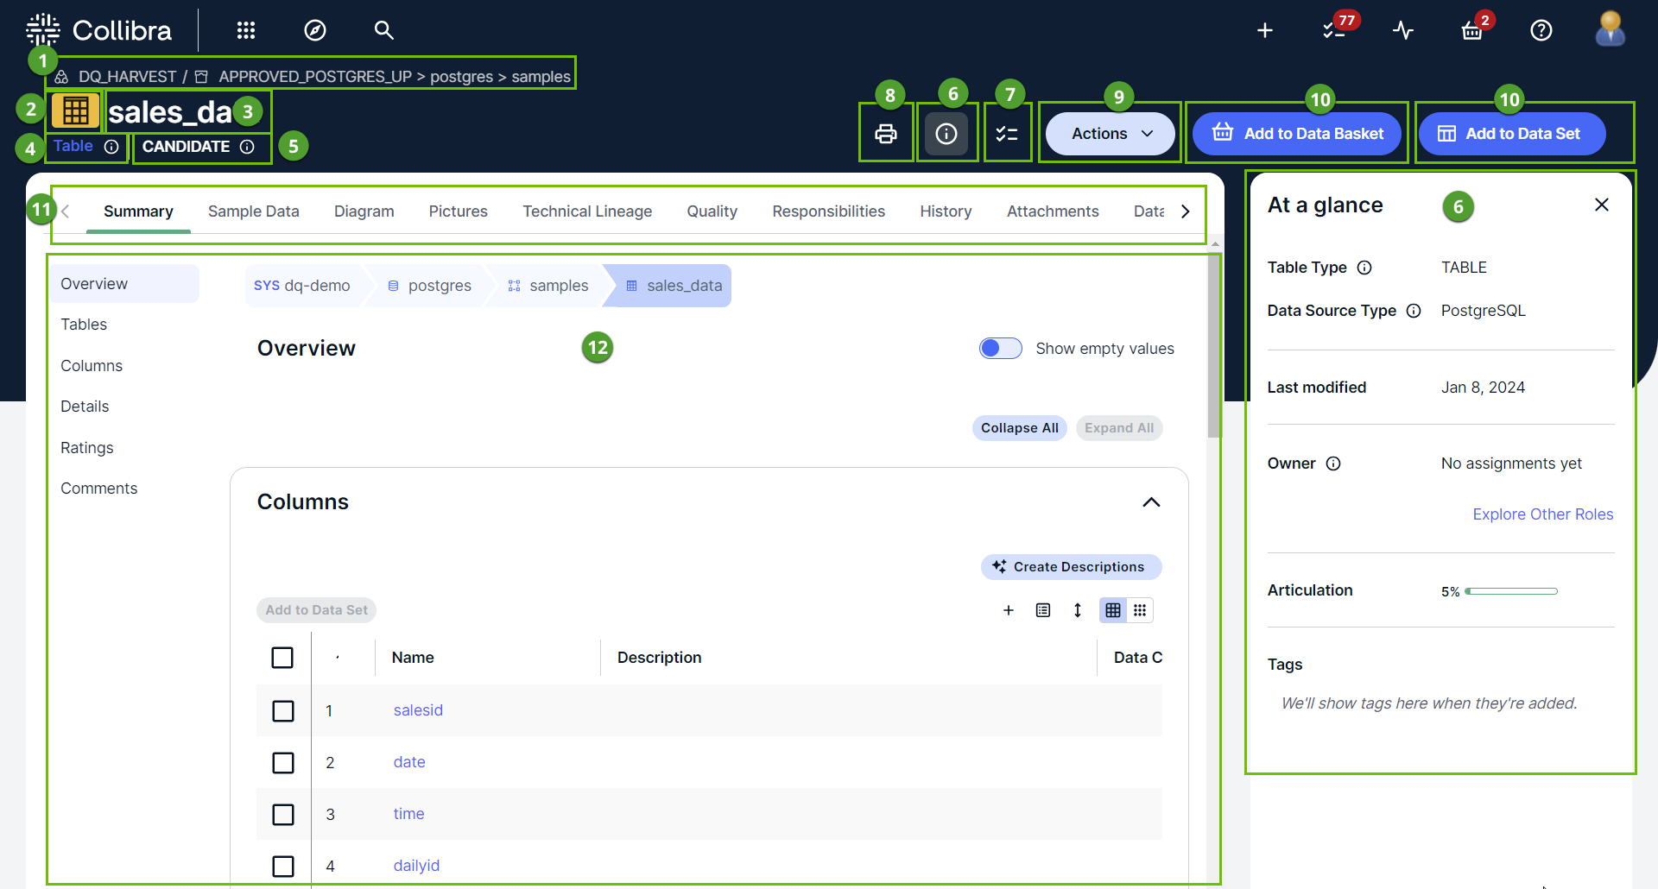
Task: Click the compass browse icon
Action: click(x=315, y=31)
